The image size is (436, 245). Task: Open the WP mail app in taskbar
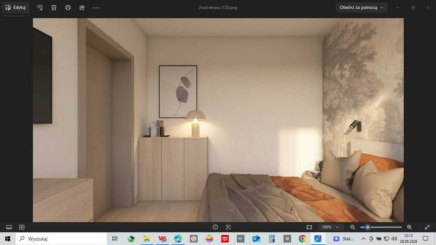(x=162, y=238)
